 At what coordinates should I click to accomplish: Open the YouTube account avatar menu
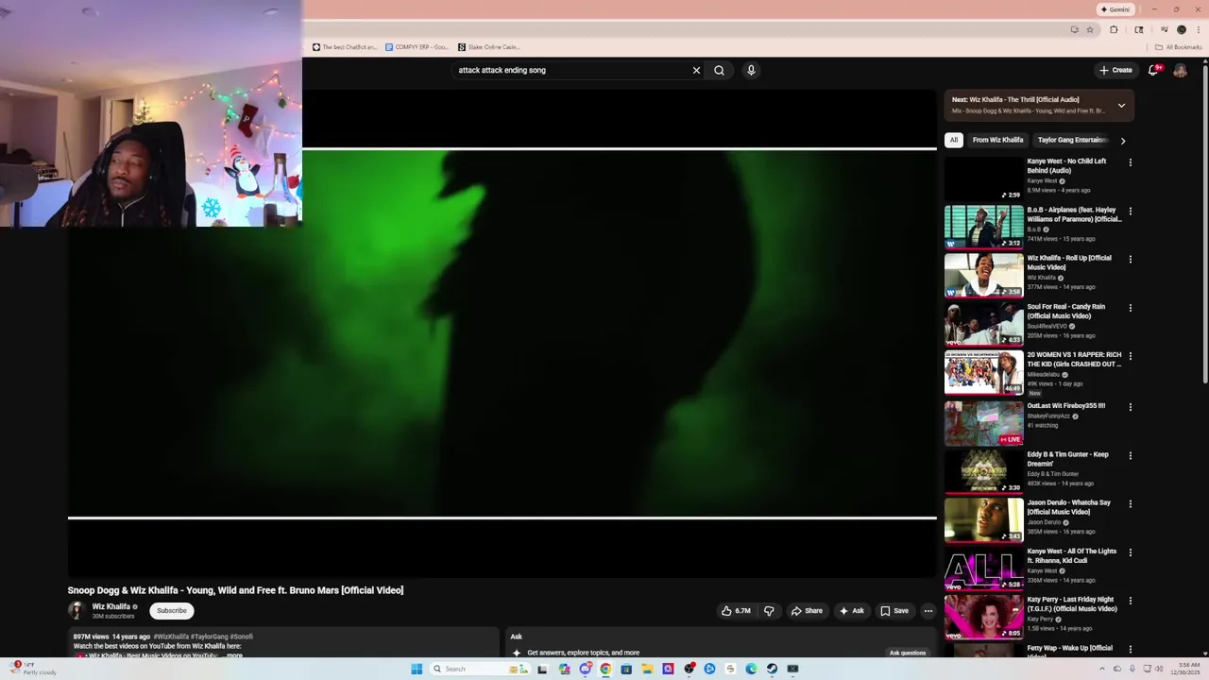(x=1180, y=70)
